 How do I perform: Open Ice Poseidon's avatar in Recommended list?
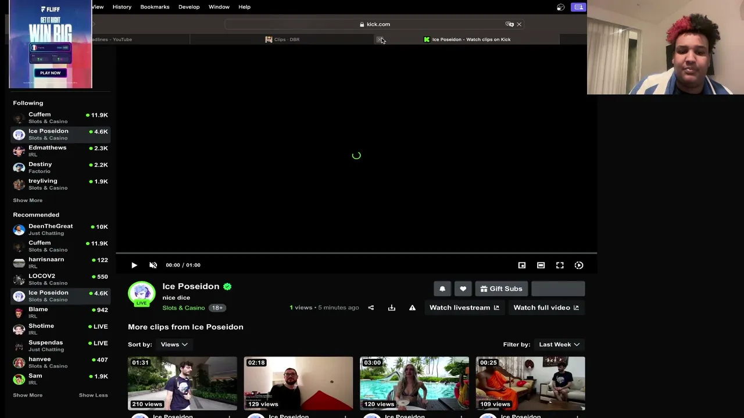point(19,296)
